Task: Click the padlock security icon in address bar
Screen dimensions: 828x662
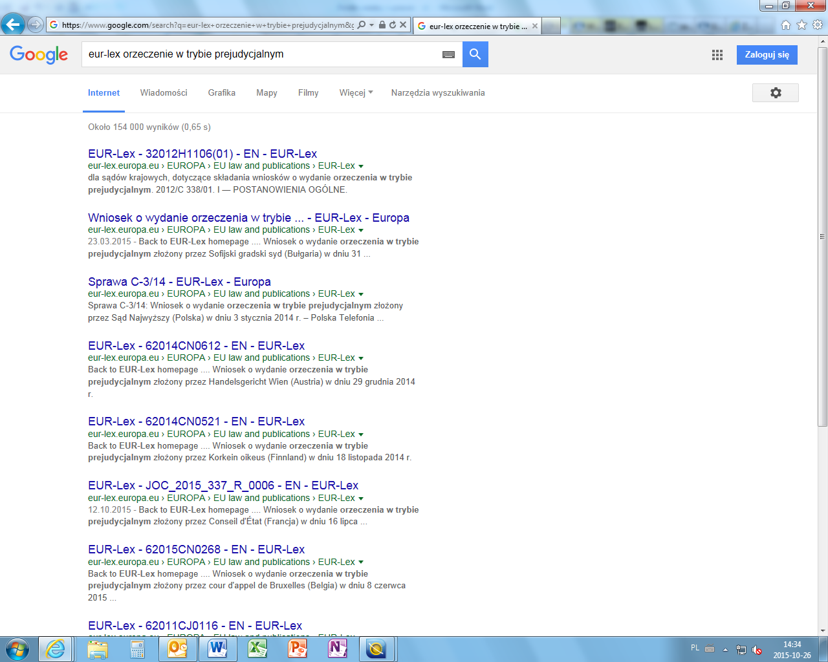Action: coord(382,25)
